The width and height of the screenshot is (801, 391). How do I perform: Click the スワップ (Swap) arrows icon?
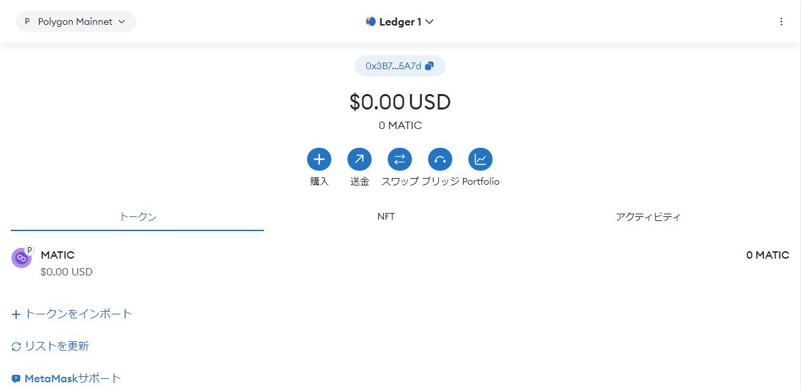coord(399,160)
